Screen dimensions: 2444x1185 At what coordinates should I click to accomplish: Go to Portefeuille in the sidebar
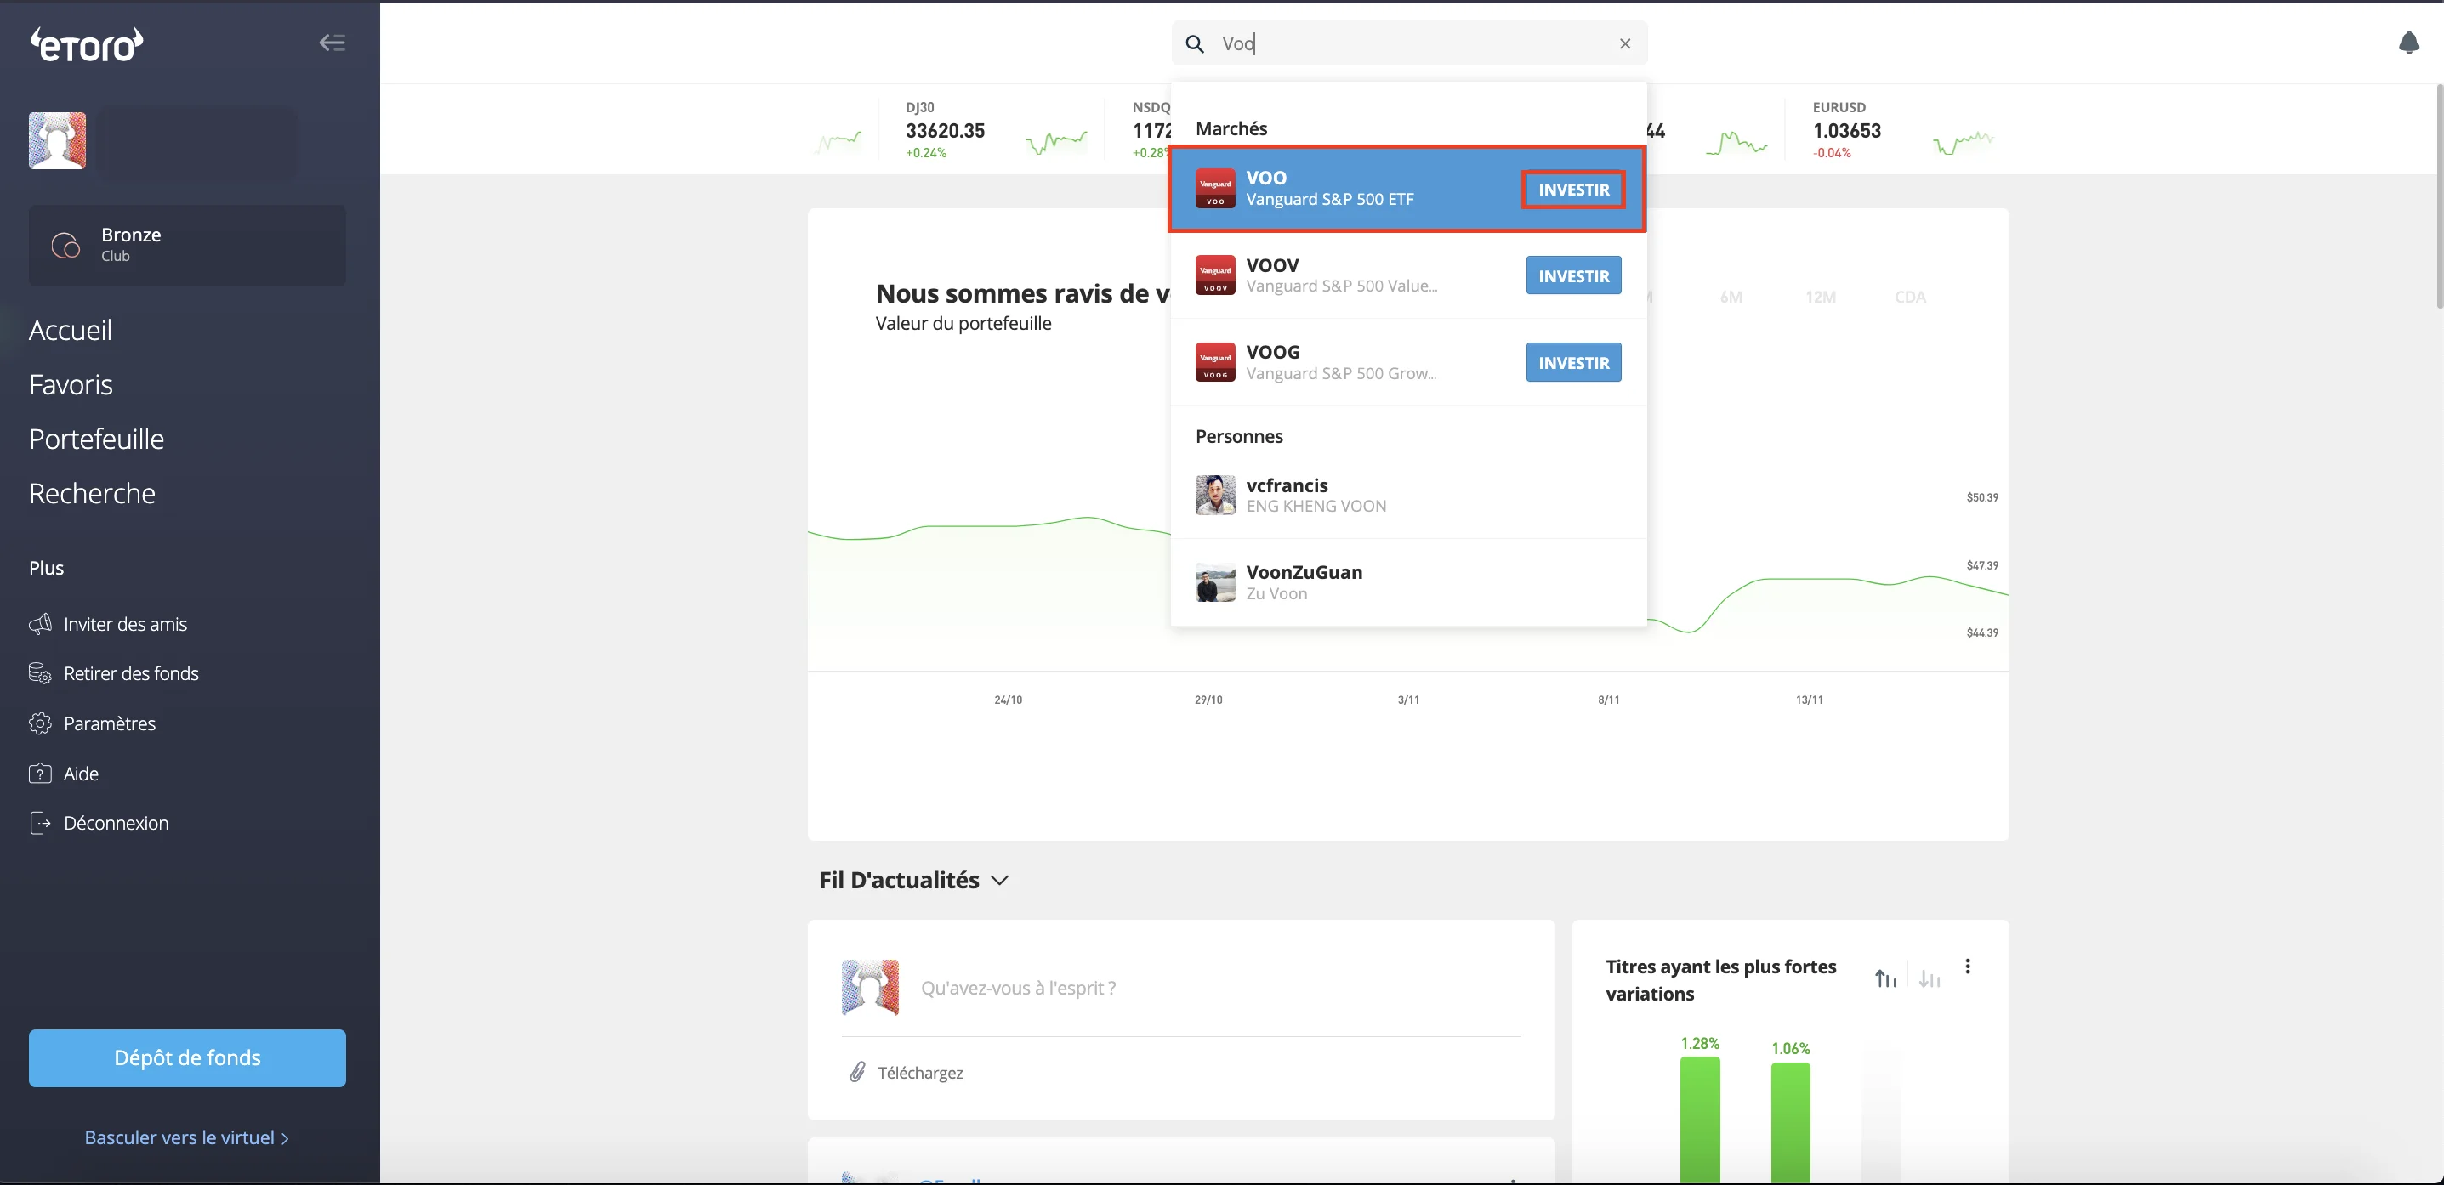[96, 439]
